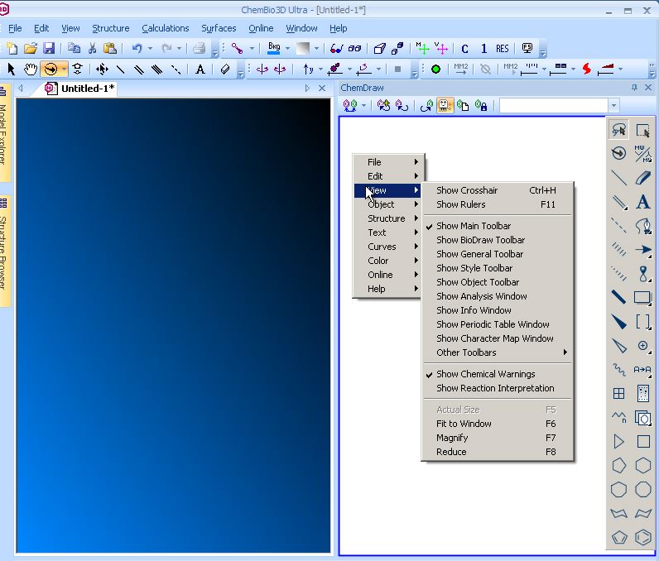Open the Undo history dropdown arrow
This screenshot has width=659, height=561.
[x=150, y=49]
